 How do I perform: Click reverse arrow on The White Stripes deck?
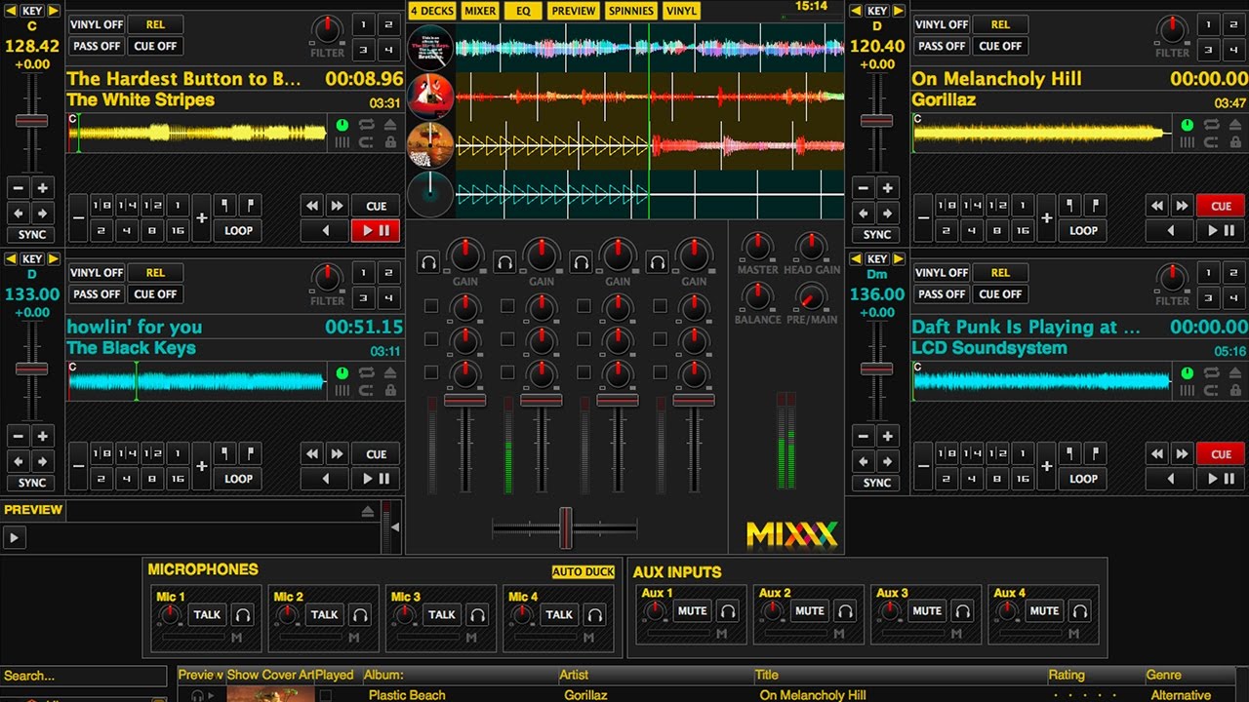(x=325, y=231)
